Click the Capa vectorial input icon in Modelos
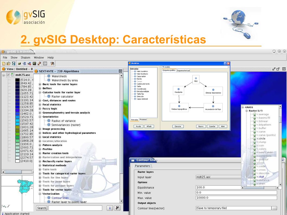 (135, 99)
